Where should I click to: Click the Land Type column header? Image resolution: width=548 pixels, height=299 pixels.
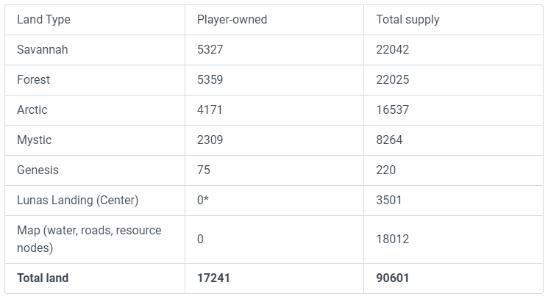(x=43, y=20)
